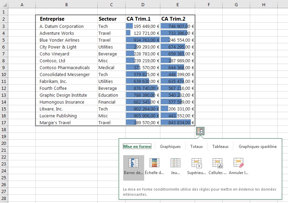Apply Jeu d'icônes formatting option
Screen dimensions: 288x203
pyautogui.click(x=175, y=168)
